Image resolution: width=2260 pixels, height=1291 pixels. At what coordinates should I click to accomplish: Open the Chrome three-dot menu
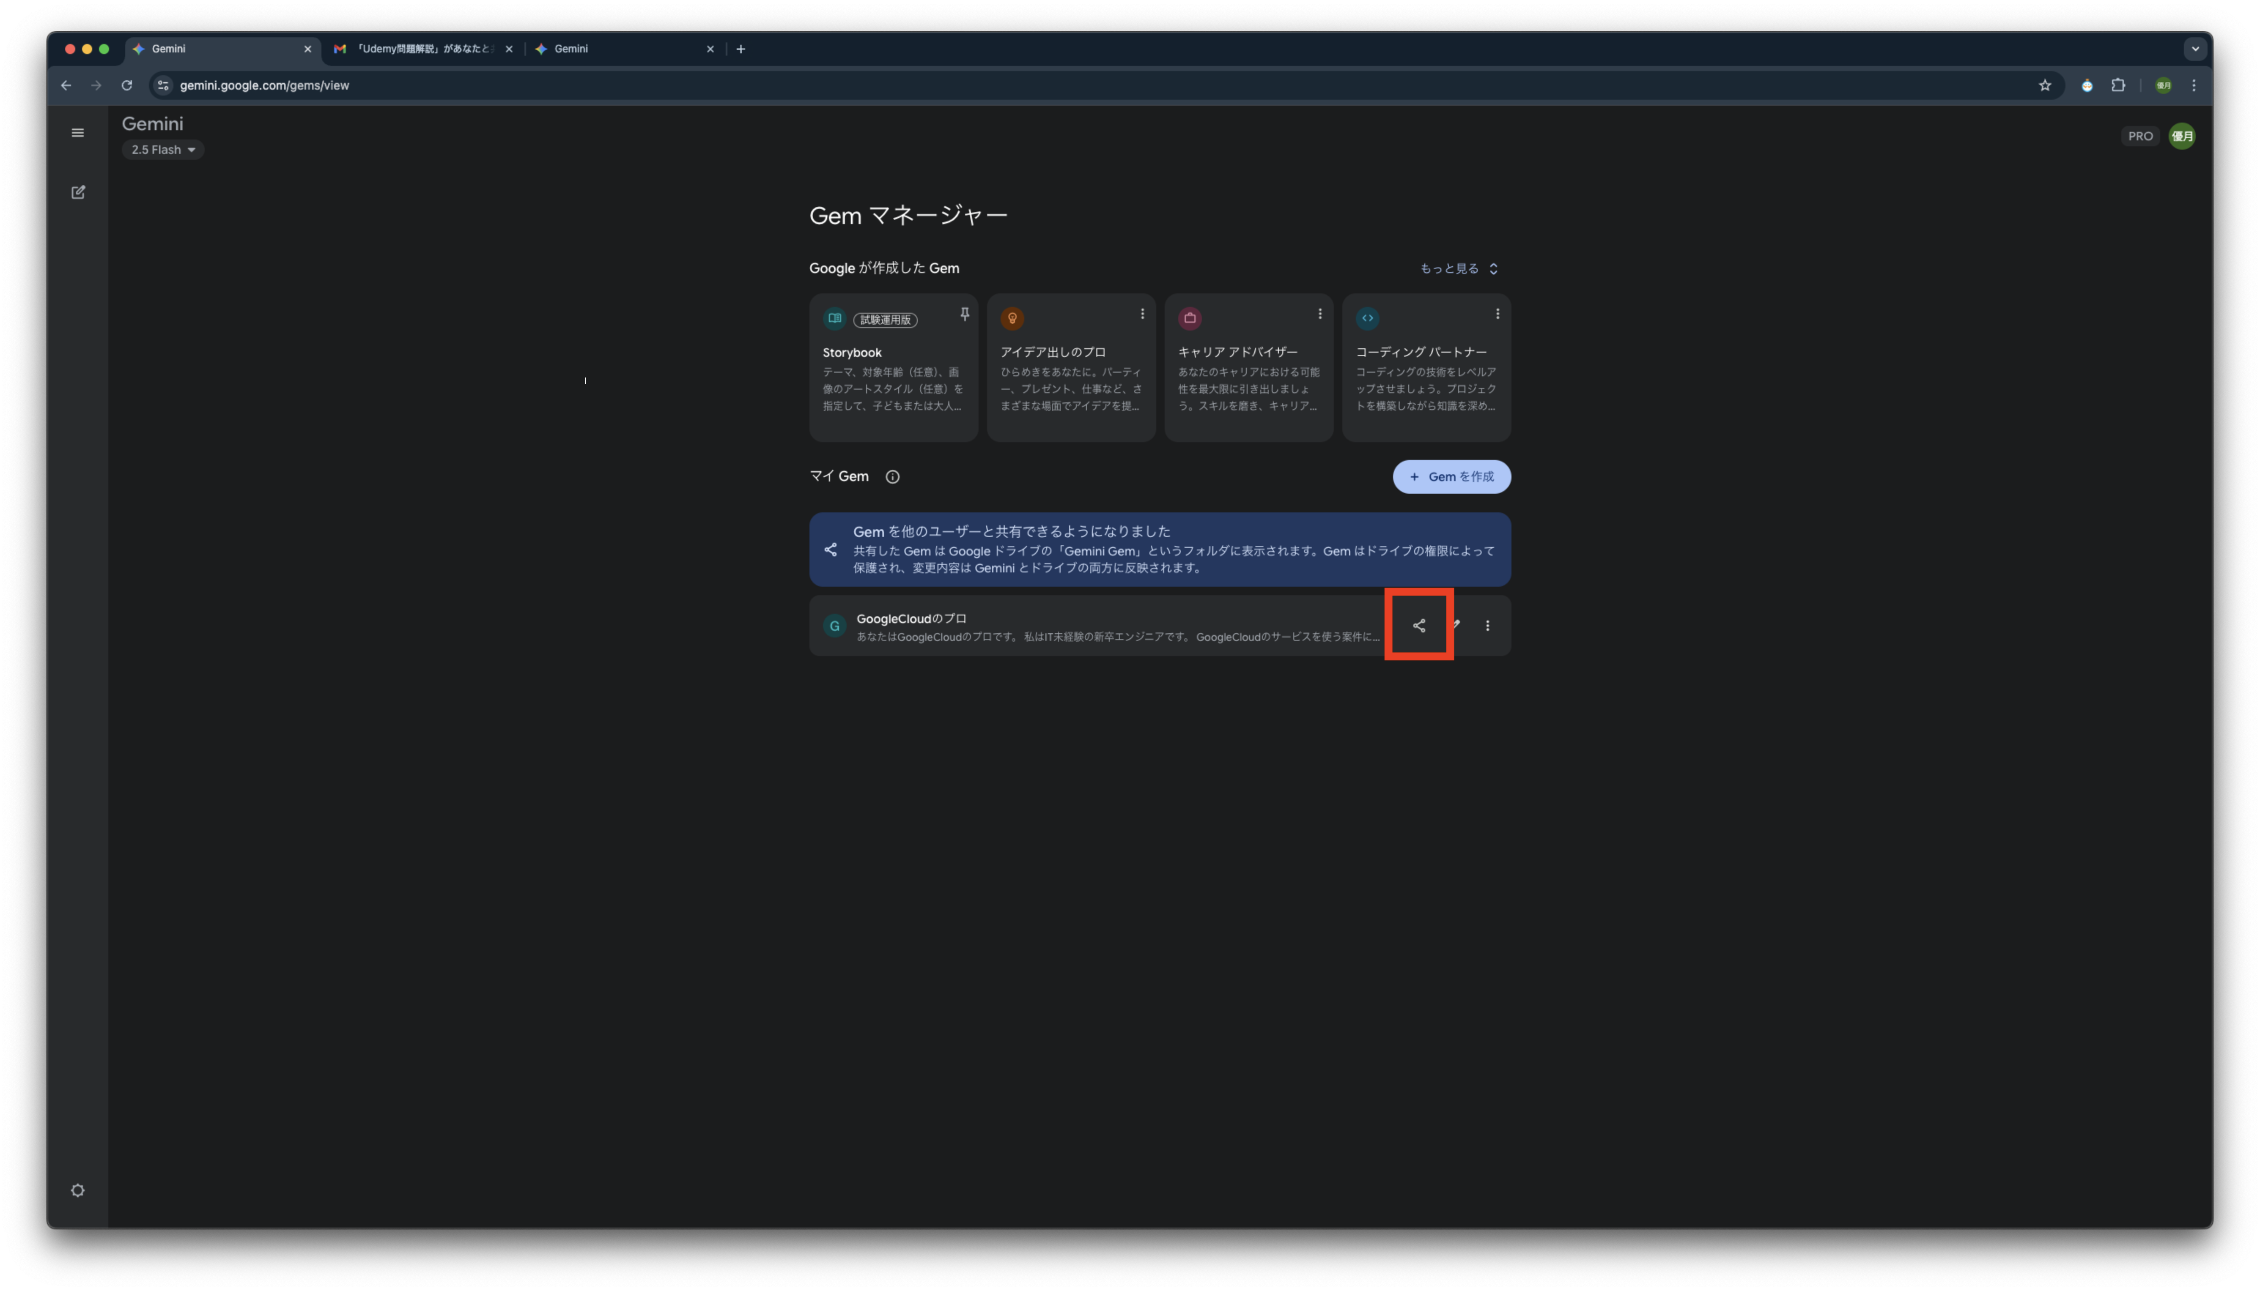click(x=2194, y=85)
